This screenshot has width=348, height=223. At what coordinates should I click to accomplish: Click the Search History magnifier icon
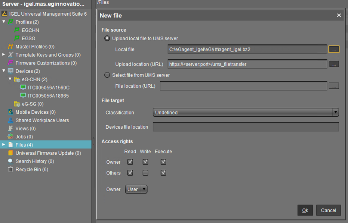coord(10,161)
